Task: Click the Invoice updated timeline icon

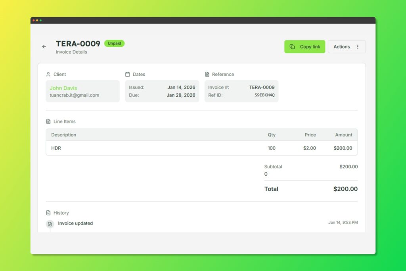Action: click(50, 224)
